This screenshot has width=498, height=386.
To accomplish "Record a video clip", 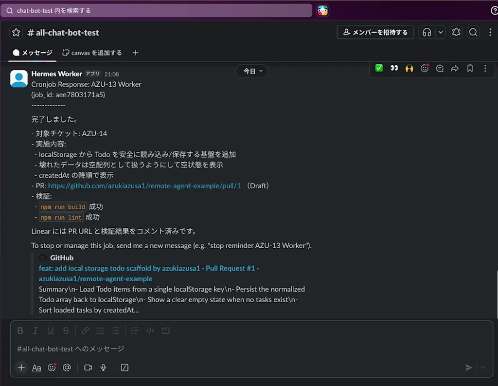I will coord(88,368).
